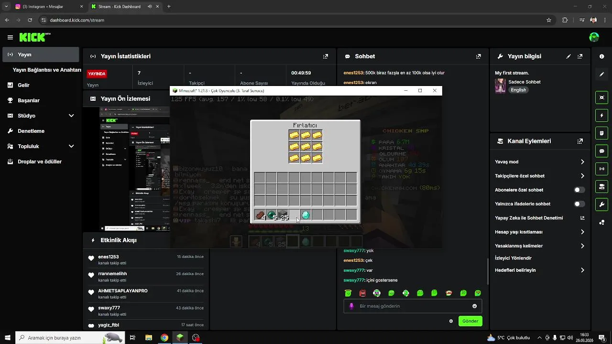
Task: Toggle the document panel icon in right rail
Action: point(601,133)
